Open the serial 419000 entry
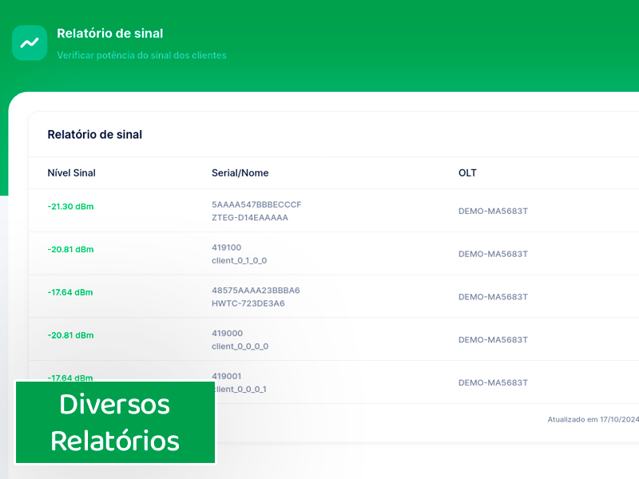 (x=226, y=334)
